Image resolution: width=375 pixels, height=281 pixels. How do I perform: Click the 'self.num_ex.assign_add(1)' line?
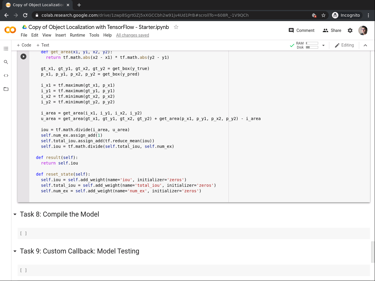[x=72, y=135]
